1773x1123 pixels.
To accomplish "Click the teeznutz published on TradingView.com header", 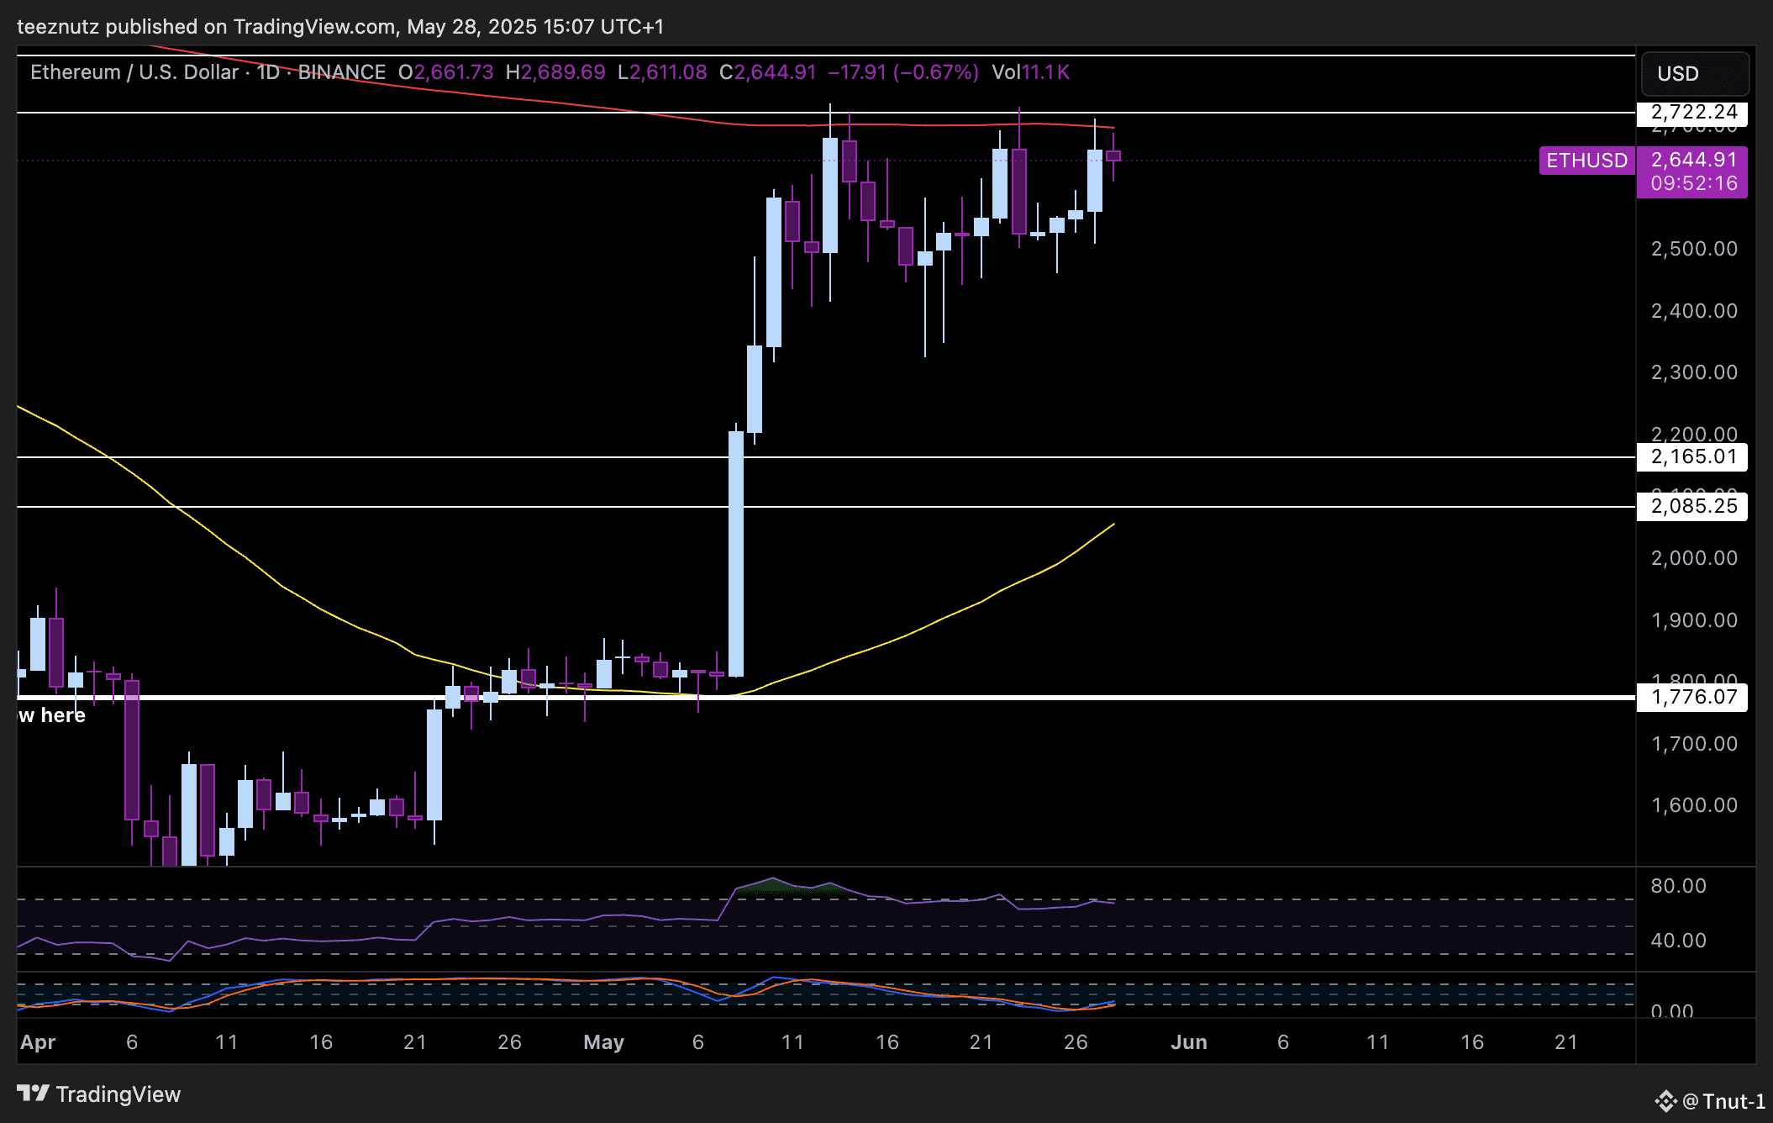I will pyautogui.click(x=340, y=27).
